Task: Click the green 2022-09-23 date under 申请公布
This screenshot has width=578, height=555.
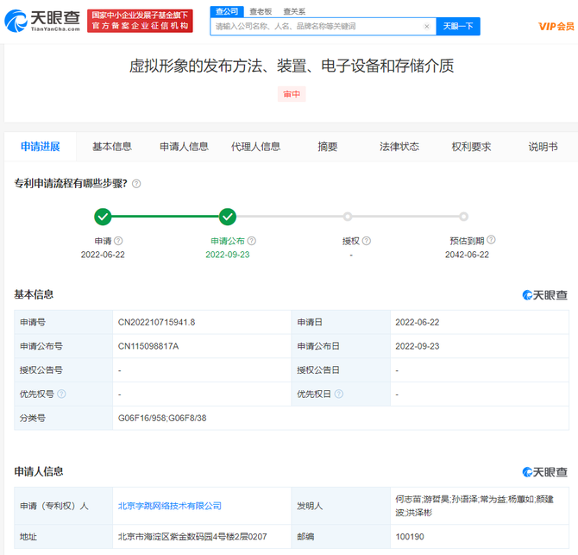Action: point(228,255)
